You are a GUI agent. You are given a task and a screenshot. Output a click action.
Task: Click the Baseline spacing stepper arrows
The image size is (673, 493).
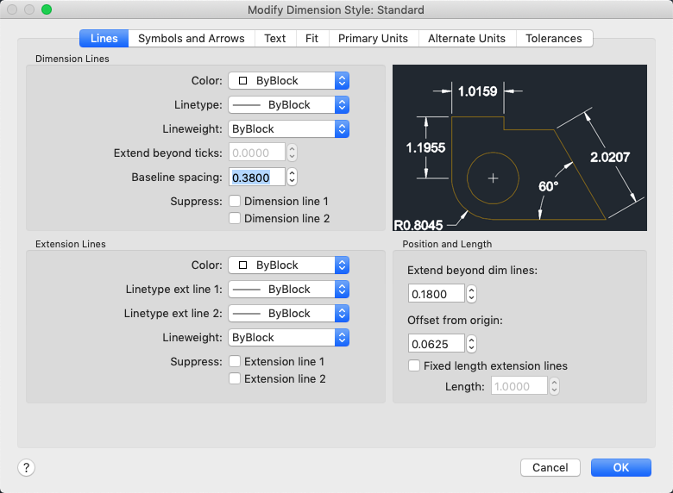[292, 177]
